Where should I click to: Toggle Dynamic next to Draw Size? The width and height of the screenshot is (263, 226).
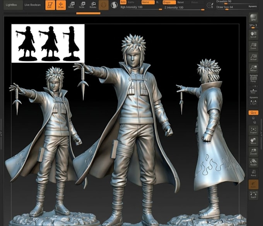[253, 7]
